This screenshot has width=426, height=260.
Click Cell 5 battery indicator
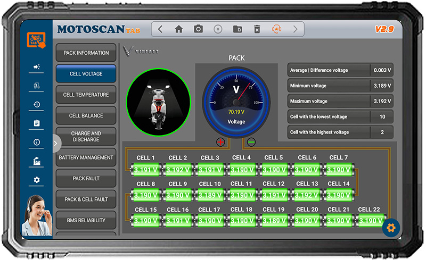point(274,170)
